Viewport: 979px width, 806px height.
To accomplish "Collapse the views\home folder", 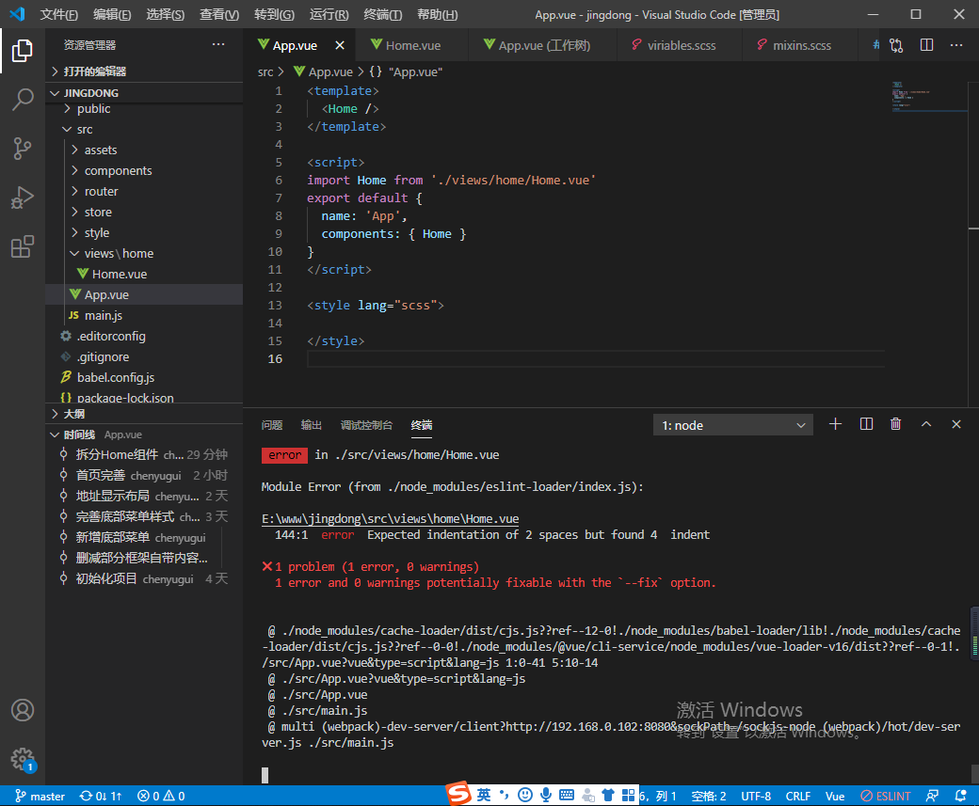I will 144,253.
